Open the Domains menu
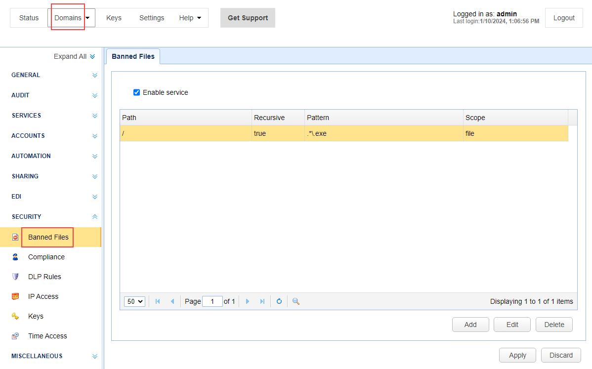The height and width of the screenshot is (369, 592). point(71,18)
